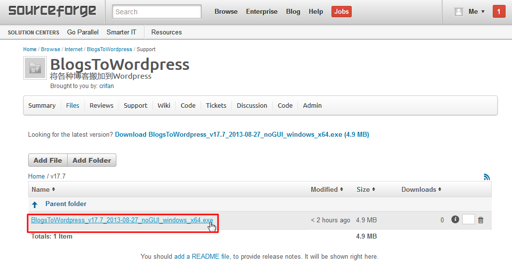This screenshot has width=512, height=272.
Task: Switch to the Support tab
Action: [136, 106]
